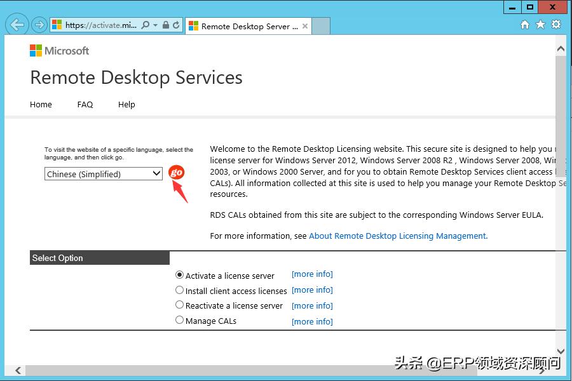Open About Remote Desktop Licensing Management link
Screen dimensions: 572x381
[396, 236]
